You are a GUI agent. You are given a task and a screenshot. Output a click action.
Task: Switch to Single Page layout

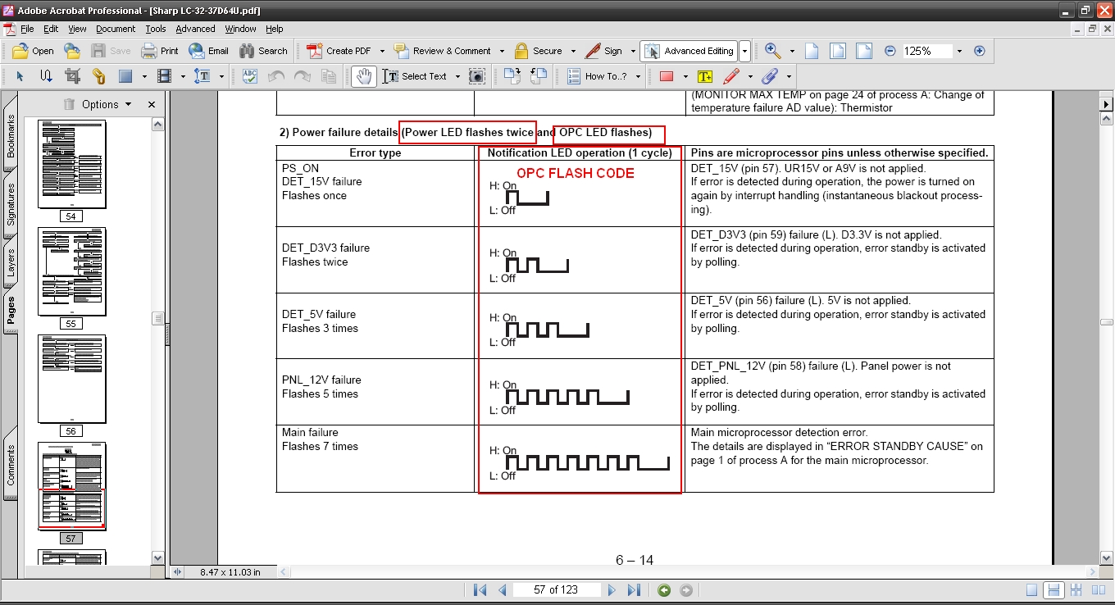click(x=1031, y=590)
